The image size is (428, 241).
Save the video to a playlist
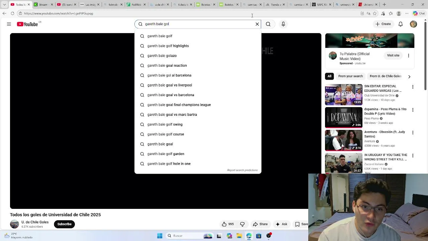tap(301, 224)
